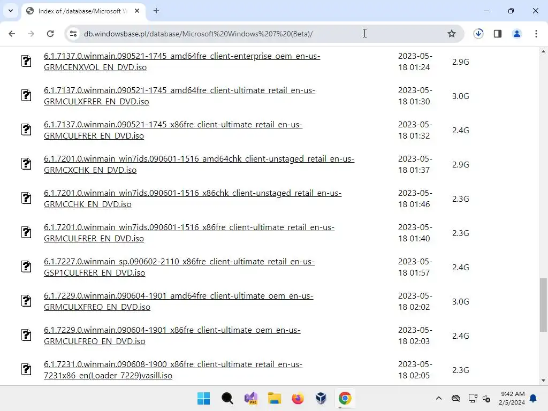548x411 pixels.
Task: Download 6.1.7137.0 amd64fre client-enterprise oem ISO
Action: (x=182, y=62)
